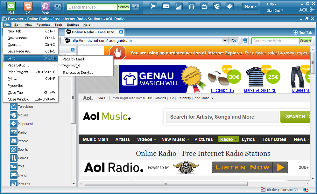Screen dimensions: 317x194
Task: Open the Music headphones toolbar icon
Action: [192, 6]
